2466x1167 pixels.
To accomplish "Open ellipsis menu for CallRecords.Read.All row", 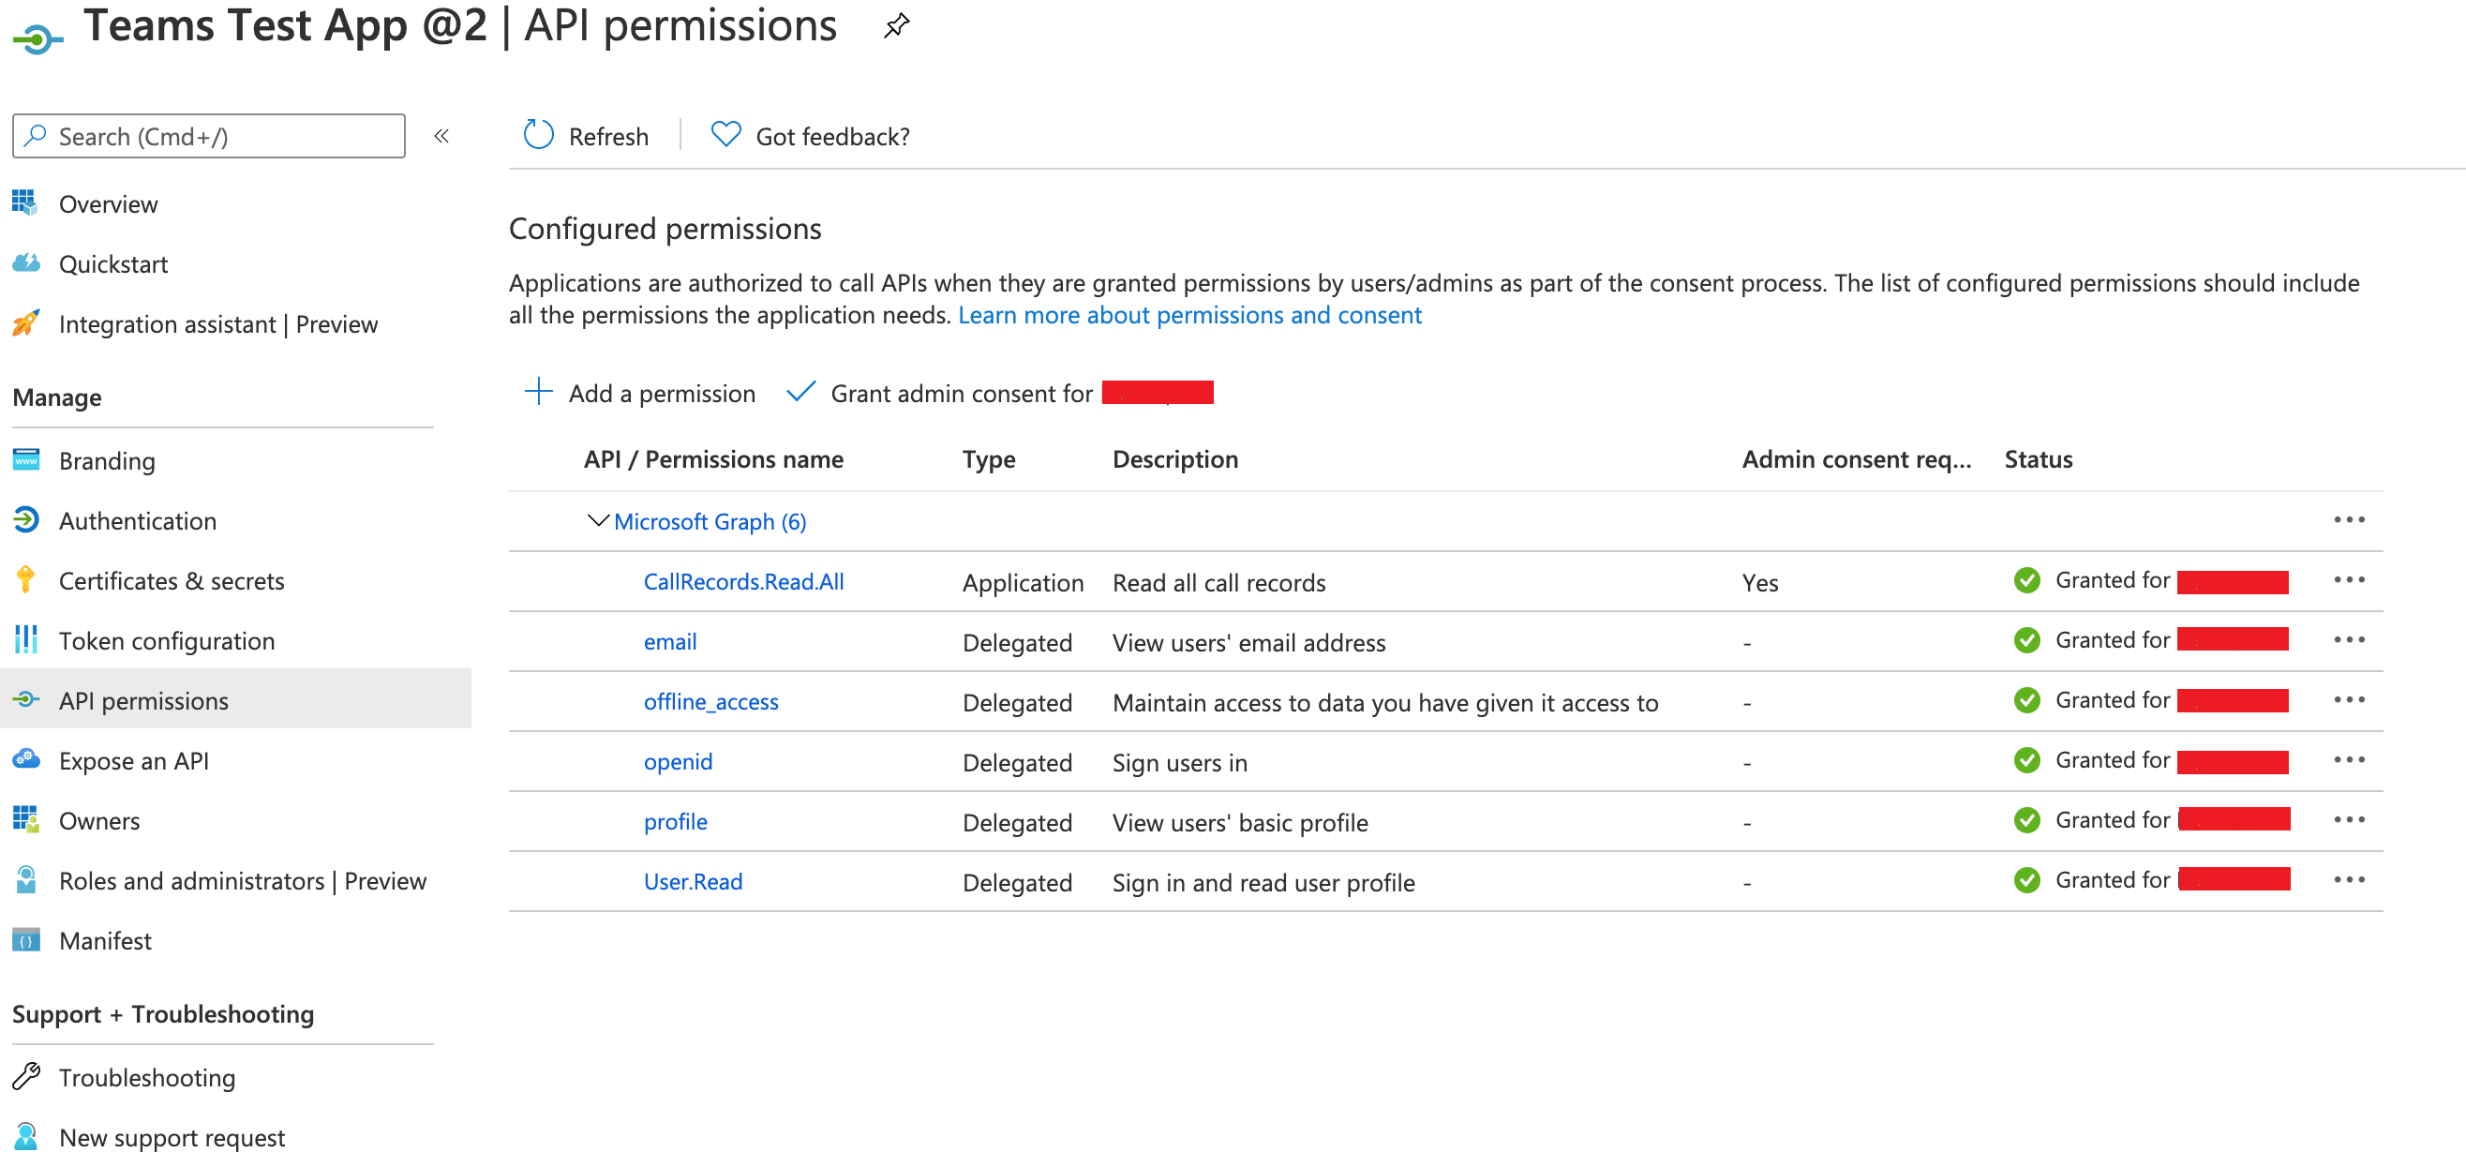I will 2348,580.
